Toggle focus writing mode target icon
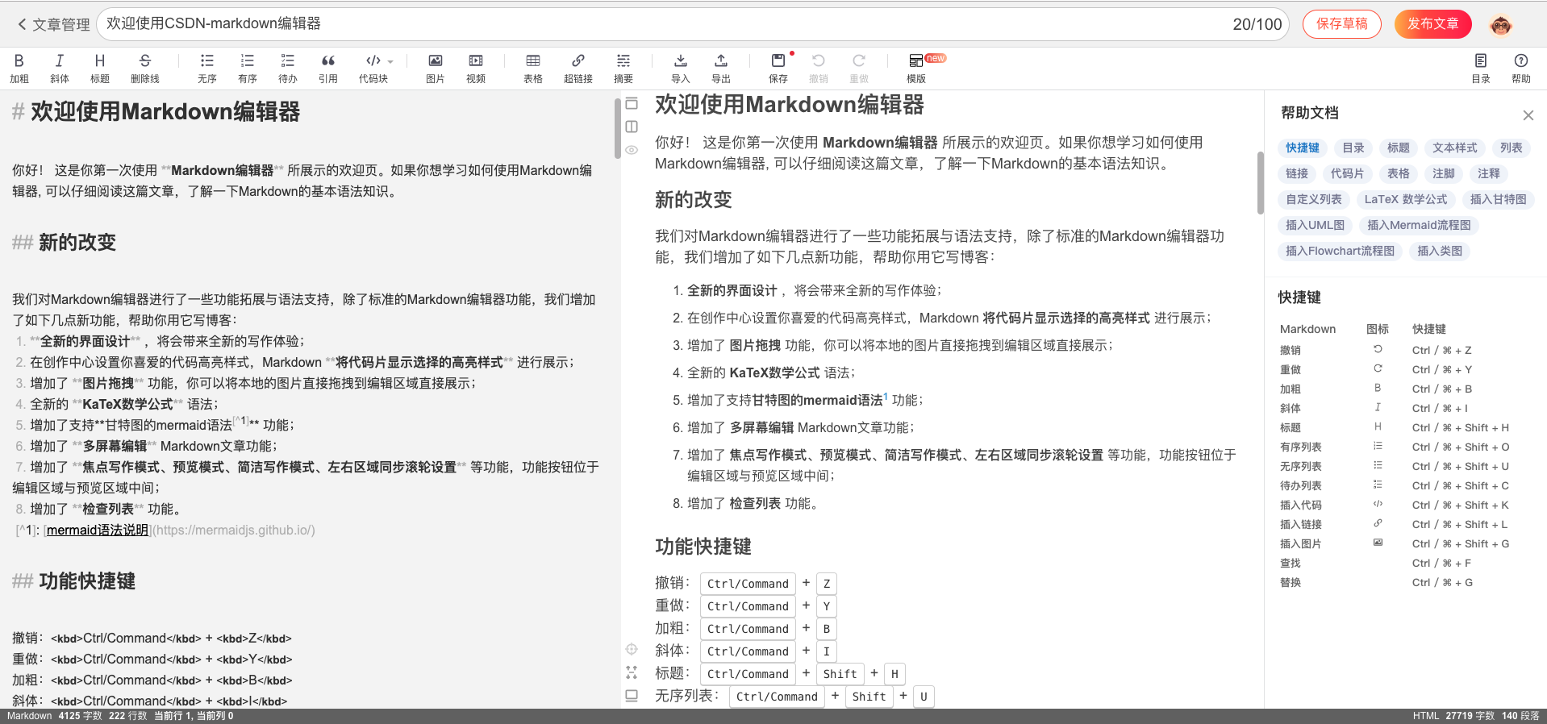Screen dimensions: 1547x724 (632, 649)
